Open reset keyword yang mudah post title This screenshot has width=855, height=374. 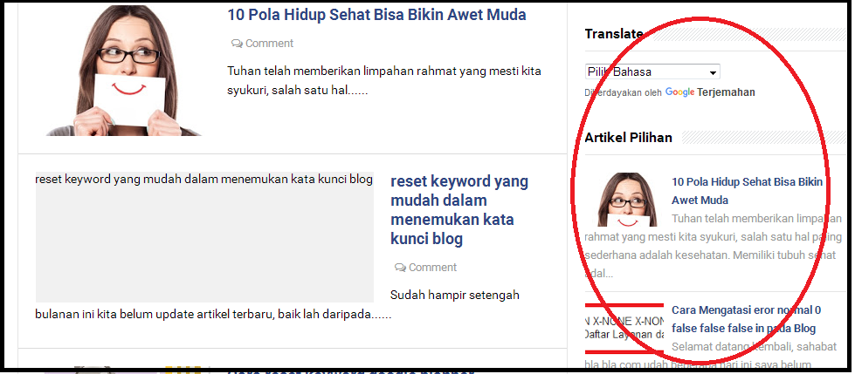(459, 209)
